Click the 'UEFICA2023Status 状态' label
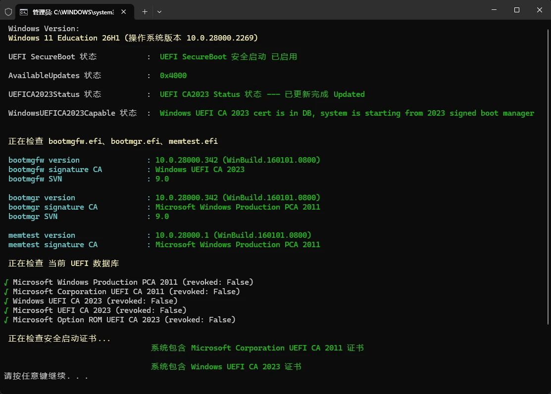This screenshot has width=551, height=394. pyautogui.click(x=55, y=94)
